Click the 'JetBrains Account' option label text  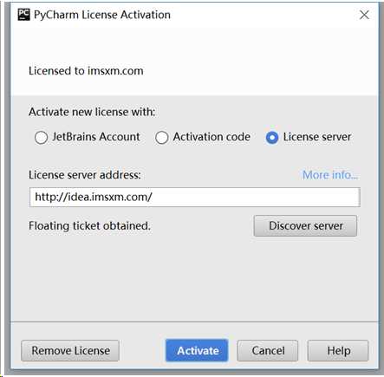(96, 137)
